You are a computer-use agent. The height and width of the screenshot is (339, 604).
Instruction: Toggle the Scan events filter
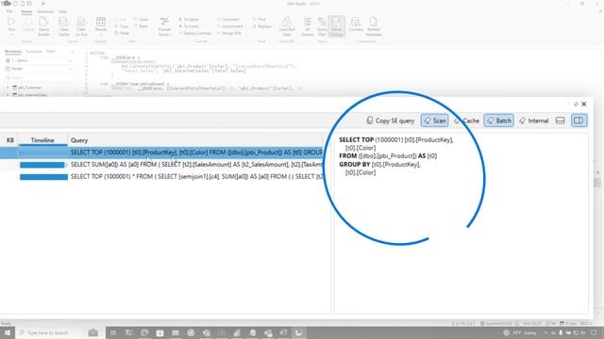coord(434,121)
